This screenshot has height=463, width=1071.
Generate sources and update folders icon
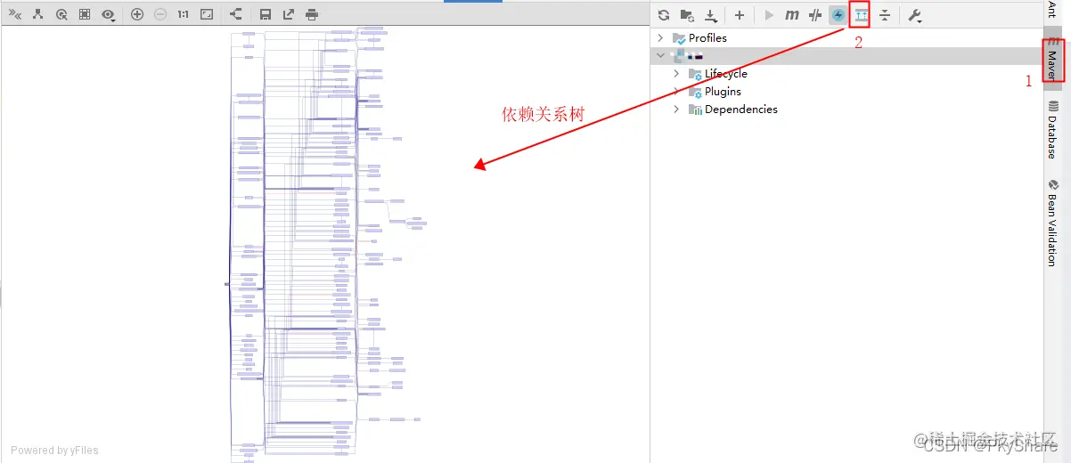click(686, 15)
